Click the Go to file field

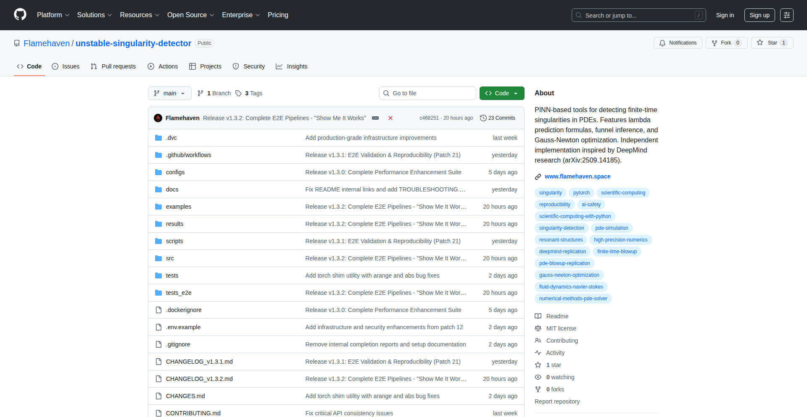[427, 93]
